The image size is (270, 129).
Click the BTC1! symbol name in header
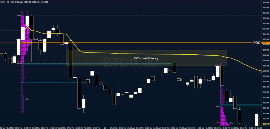point(4,3)
